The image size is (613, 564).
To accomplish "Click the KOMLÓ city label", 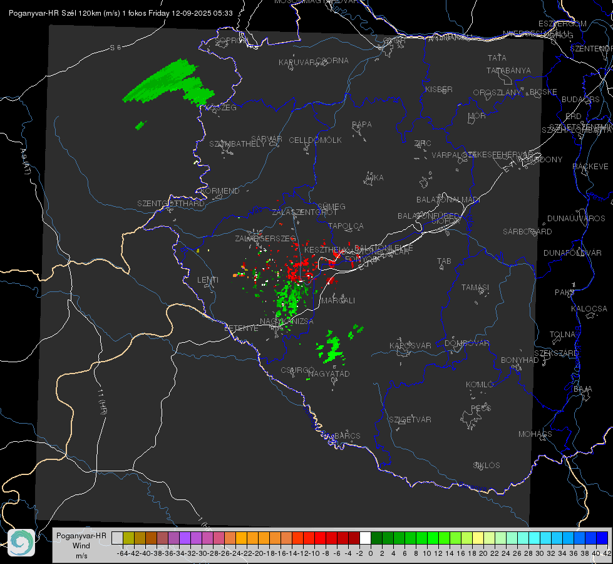I will [x=480, y=385].
